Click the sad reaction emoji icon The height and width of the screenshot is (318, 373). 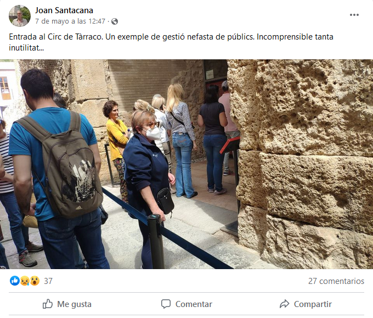(25, 281)
